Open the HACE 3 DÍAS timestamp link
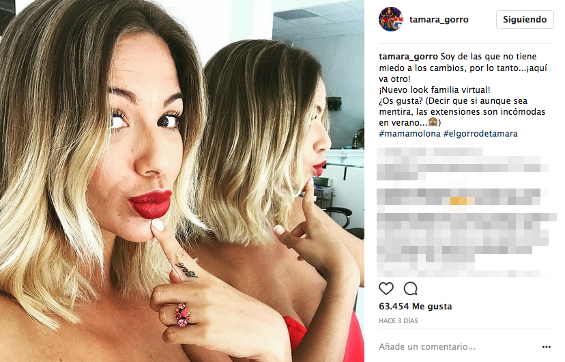This screenshot has height=362, width=565. coord(399,321)
